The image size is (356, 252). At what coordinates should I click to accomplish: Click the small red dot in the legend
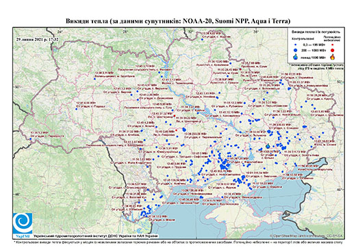tap(332, 45)
